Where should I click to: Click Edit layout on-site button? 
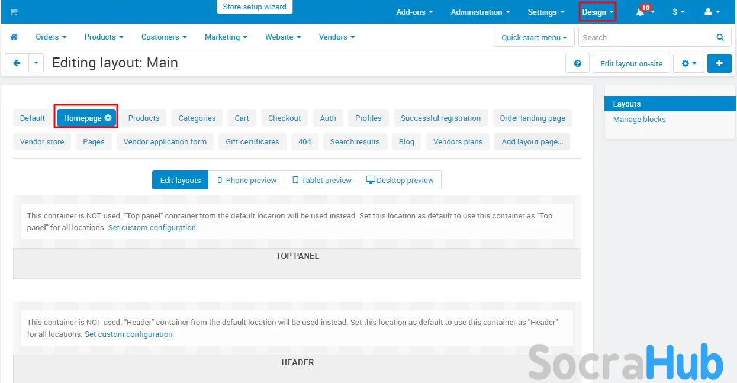[x=631, y=63]
